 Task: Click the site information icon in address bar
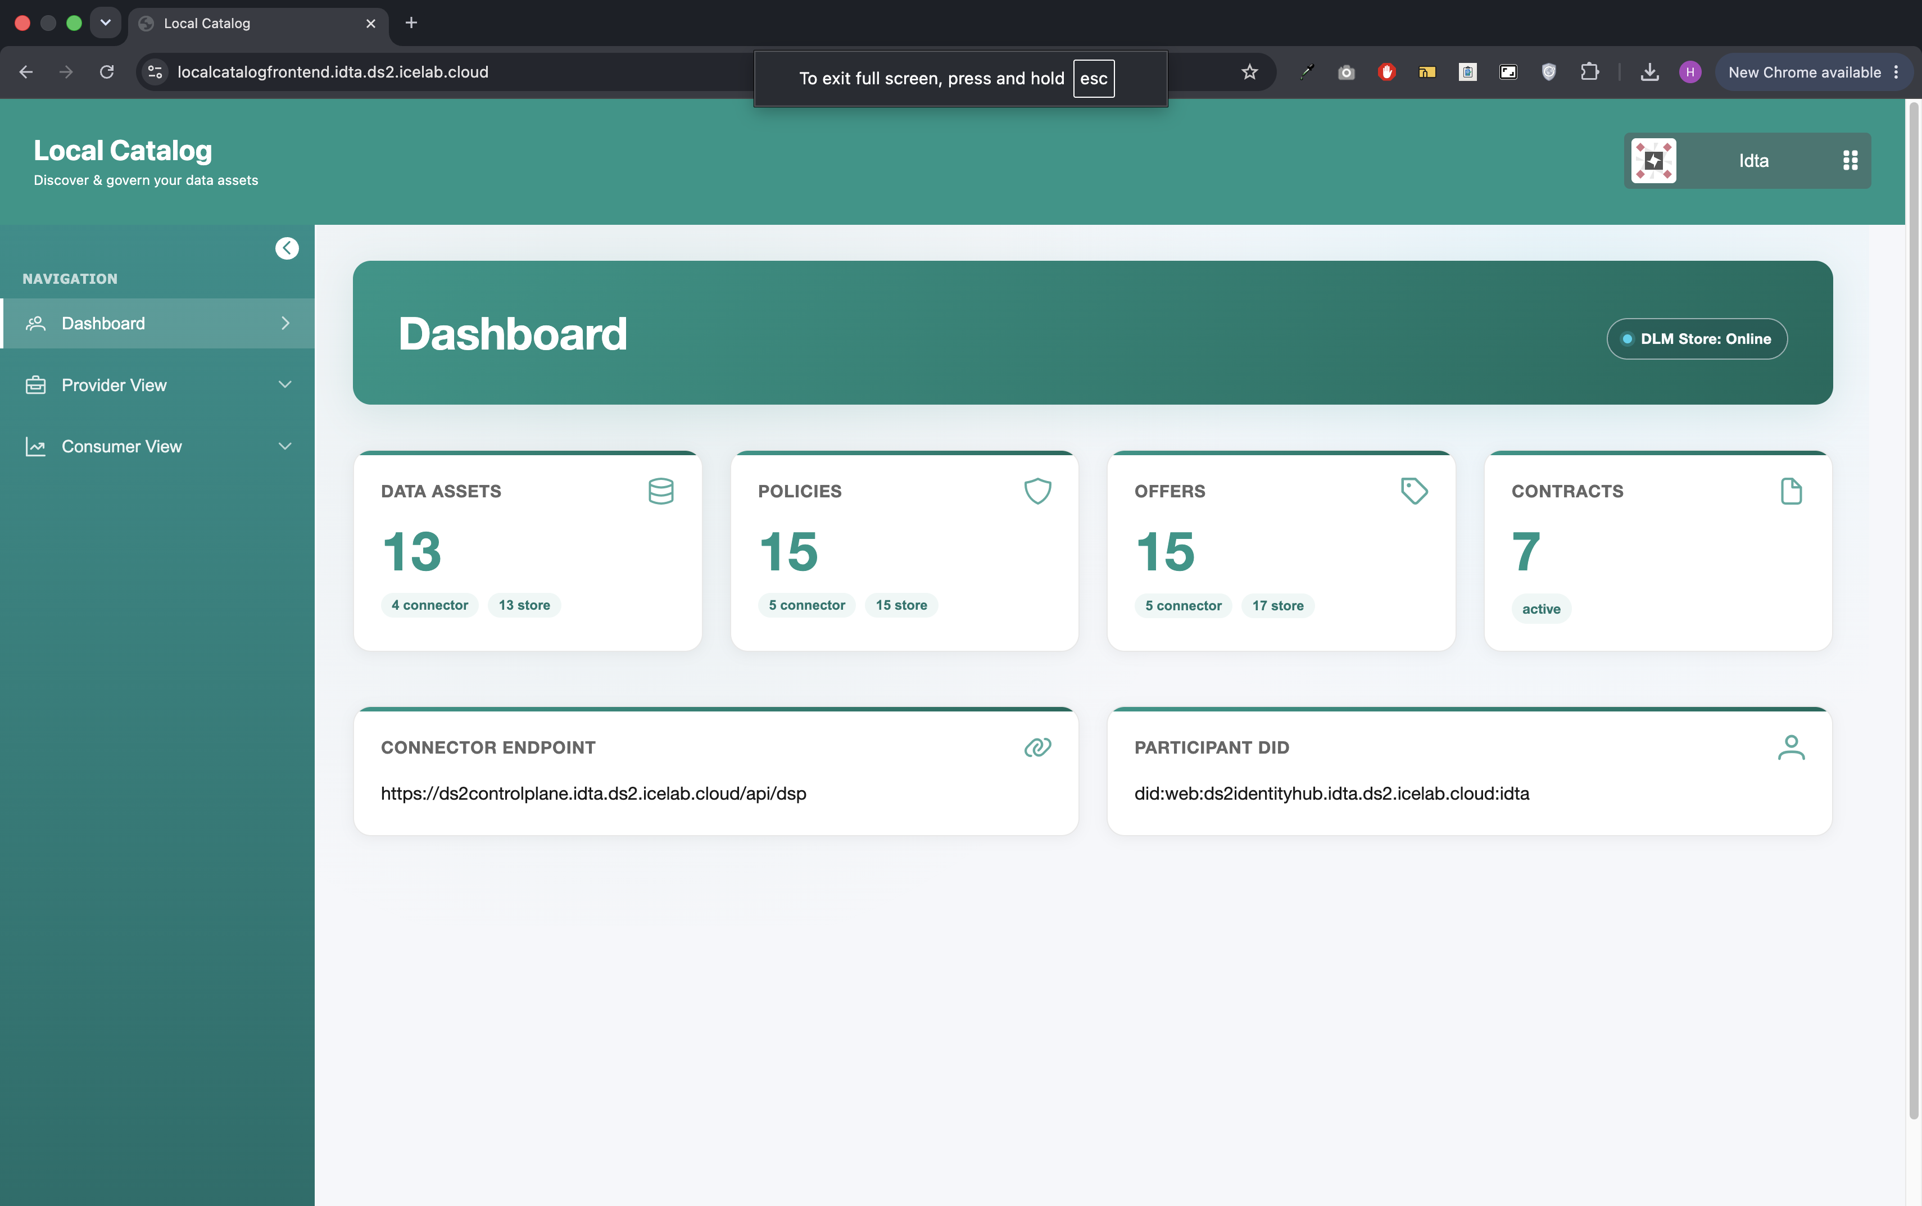pyautogui.click(x=155, y=72)
